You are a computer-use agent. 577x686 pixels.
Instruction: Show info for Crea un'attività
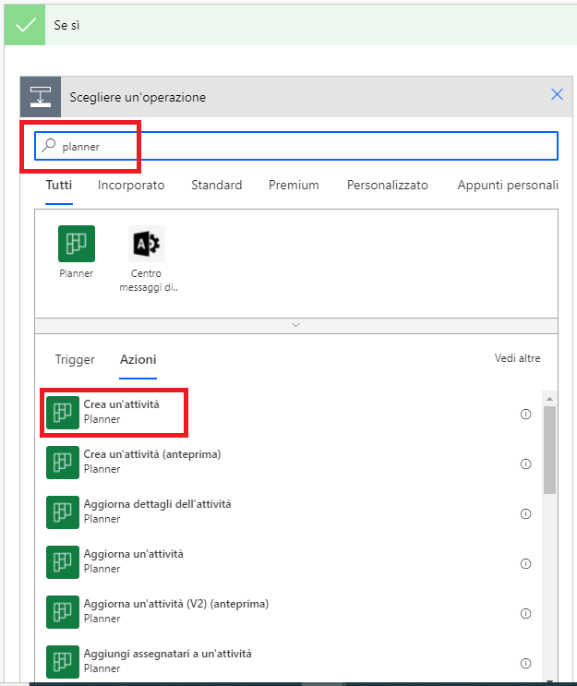[x=526, y=414]
